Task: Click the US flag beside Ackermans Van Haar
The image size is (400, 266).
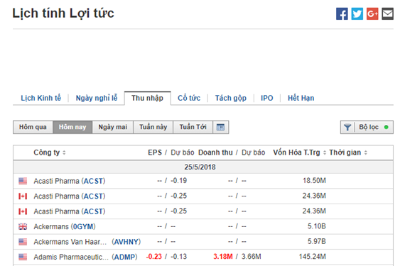Action: coord(23,242)
